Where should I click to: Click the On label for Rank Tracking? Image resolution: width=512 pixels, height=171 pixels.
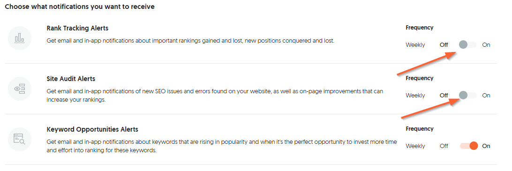point(486,45)
